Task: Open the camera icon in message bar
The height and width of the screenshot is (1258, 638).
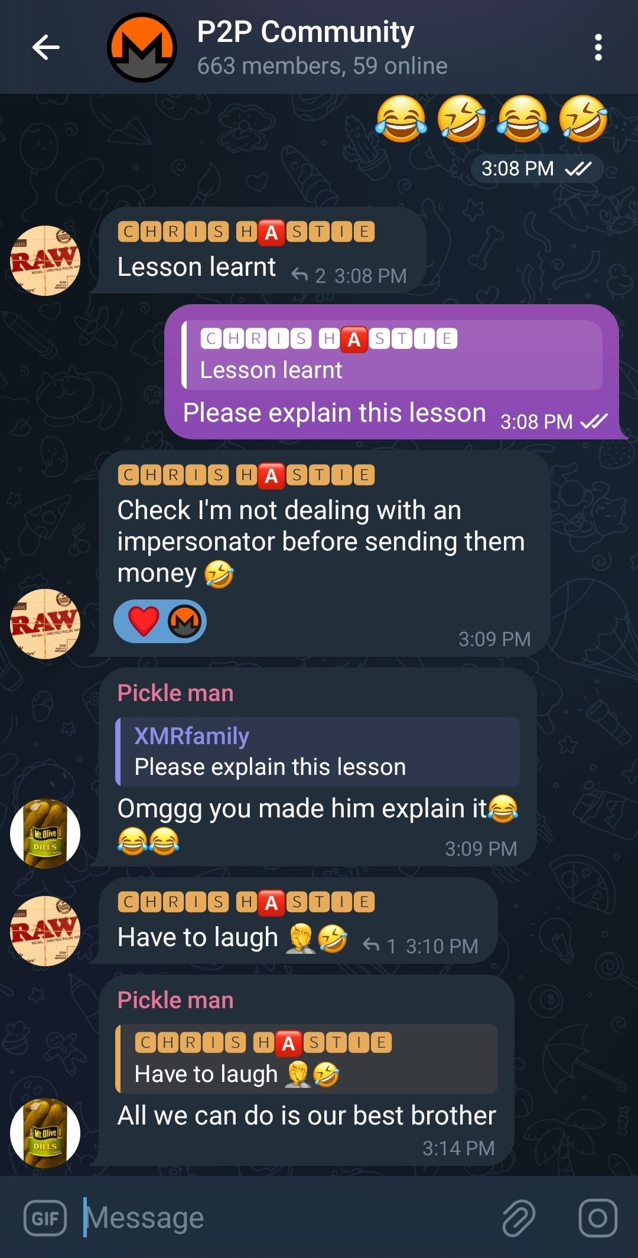Action: coord(598,1218)
